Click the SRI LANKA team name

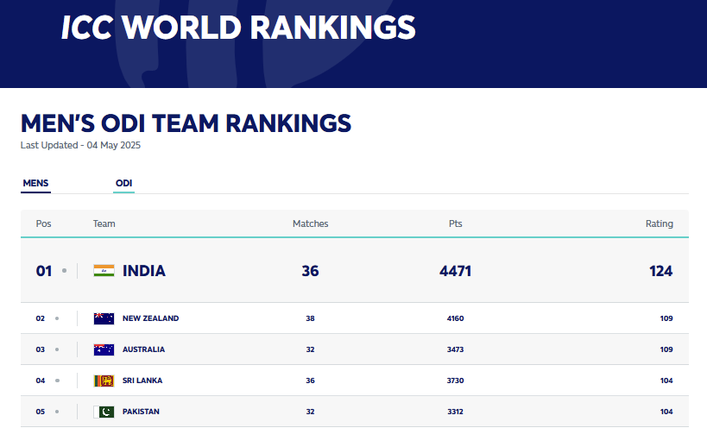pos(142,381)
